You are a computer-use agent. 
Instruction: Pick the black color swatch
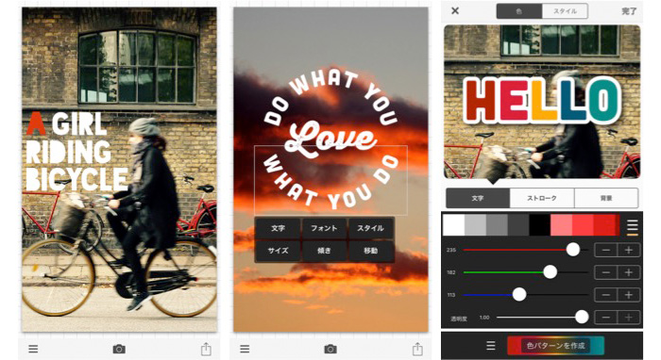(539, 225)
